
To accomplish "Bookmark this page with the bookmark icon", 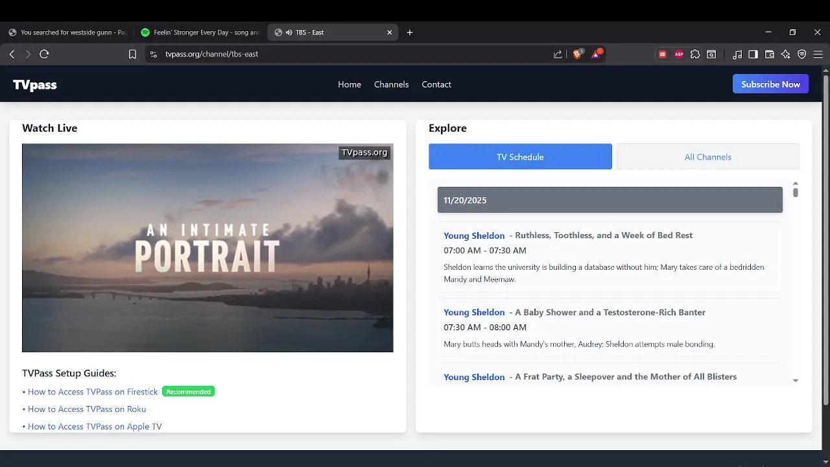I will pos(132,54).
